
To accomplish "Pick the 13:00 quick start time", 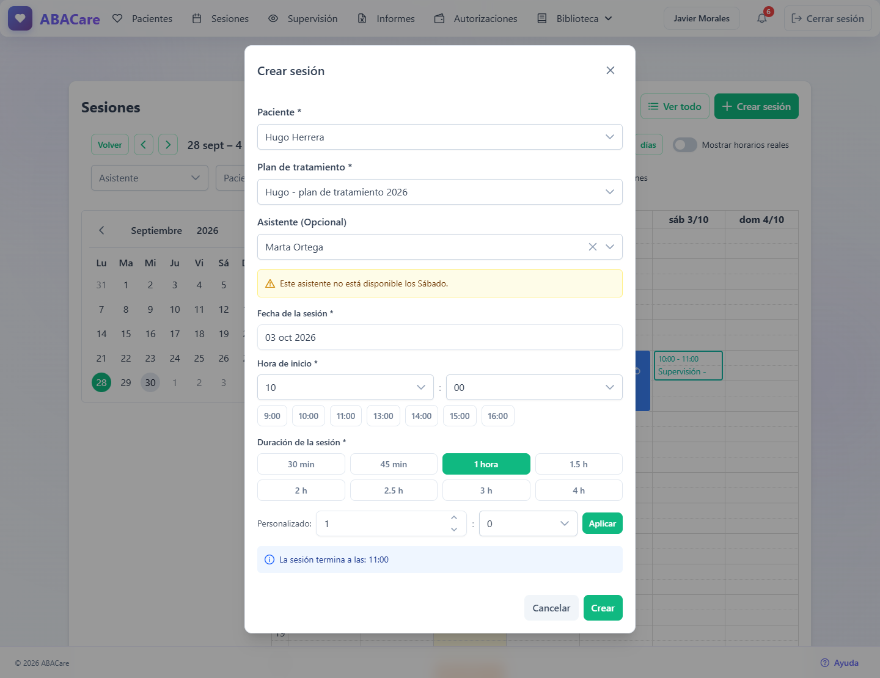I will 384,416.
